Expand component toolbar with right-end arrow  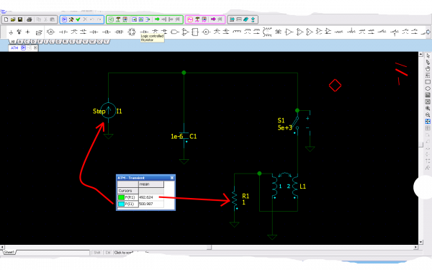428,32
